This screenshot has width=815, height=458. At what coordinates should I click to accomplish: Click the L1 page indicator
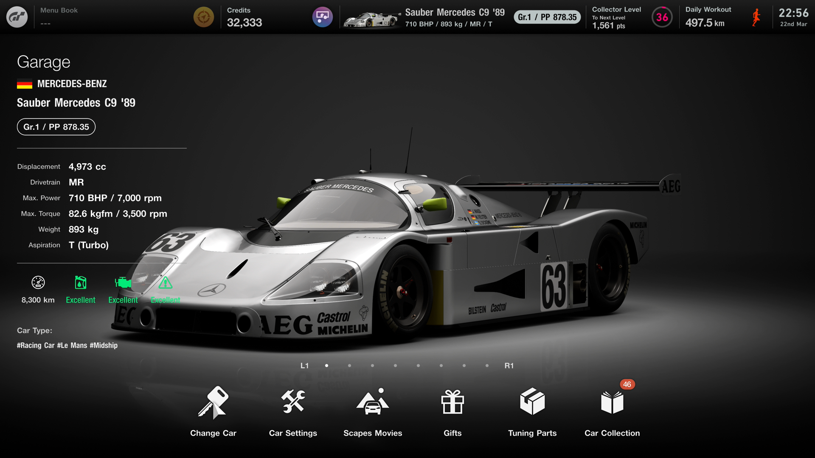pyautogui.click(x=305, y=366)
